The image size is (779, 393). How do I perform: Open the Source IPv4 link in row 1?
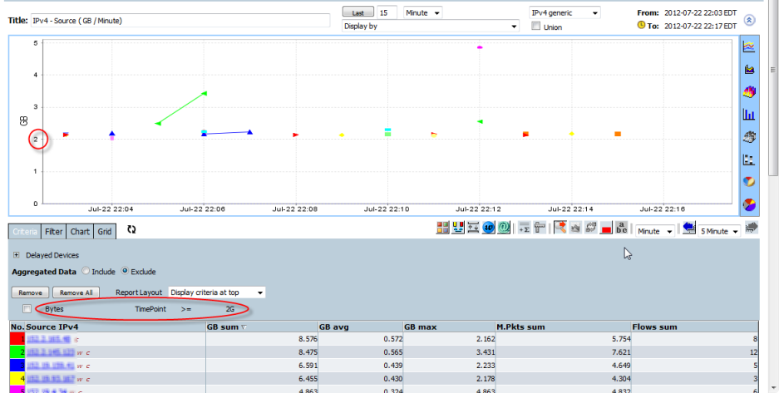point(48,339)
